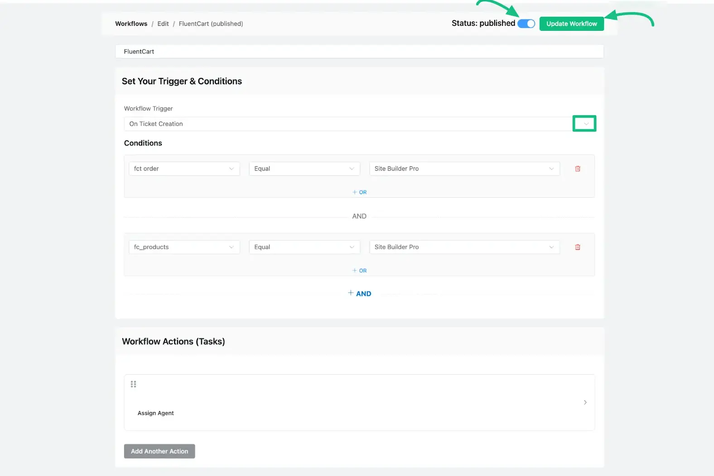Click the Edit breadcrumb item
The image size is (714, 476).
(x=163, y=24)
